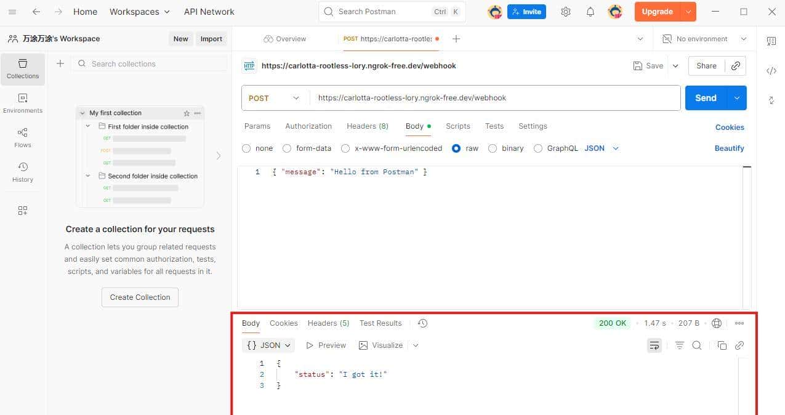Open the response Cookies tab
The image size is (785, 415).
coord(283,323)
